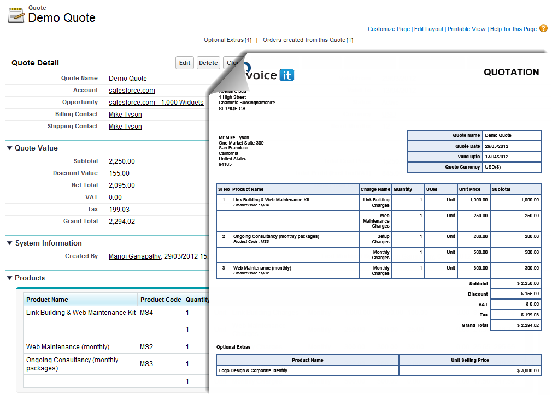Click the Web Maintenance Charges cell

(375, 221)
